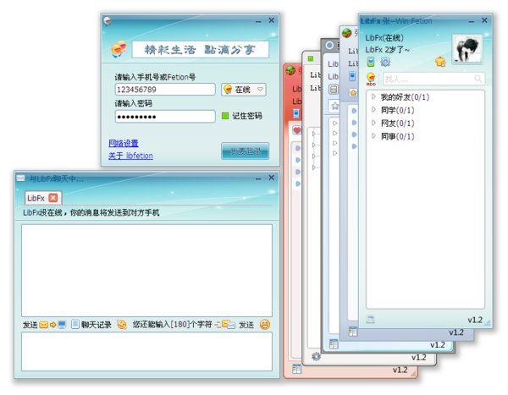
Task: Click the envelope icon in chat window title bar
Action: pos(20,178)
